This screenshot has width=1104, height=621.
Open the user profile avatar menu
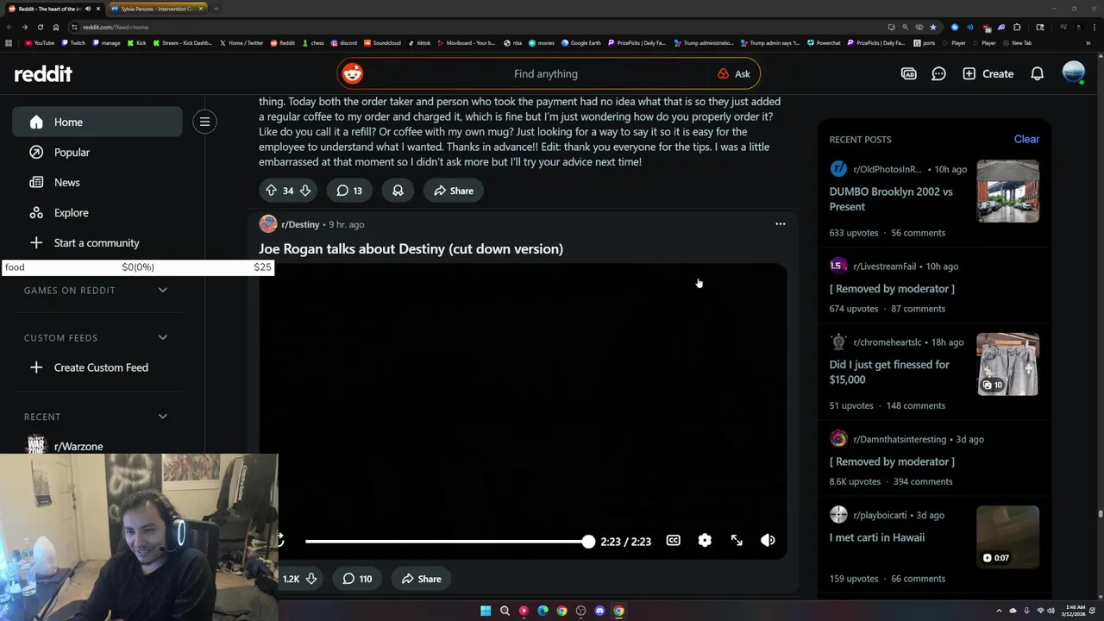(1073, 73)
